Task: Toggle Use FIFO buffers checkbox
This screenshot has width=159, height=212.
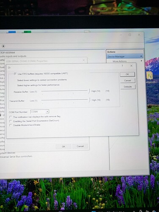Action: click(x=15, y=74)
